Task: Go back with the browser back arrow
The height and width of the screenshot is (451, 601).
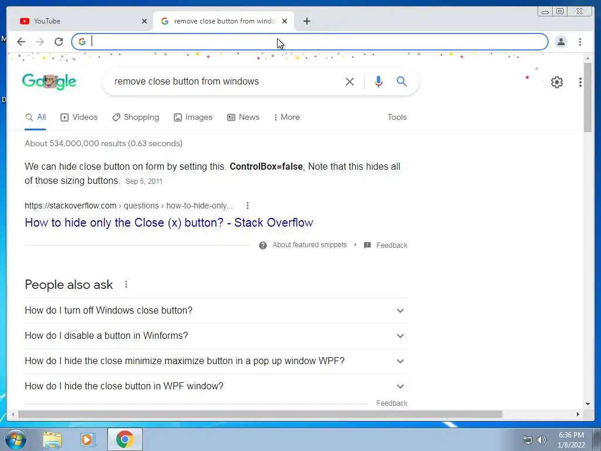Action: 21,42
